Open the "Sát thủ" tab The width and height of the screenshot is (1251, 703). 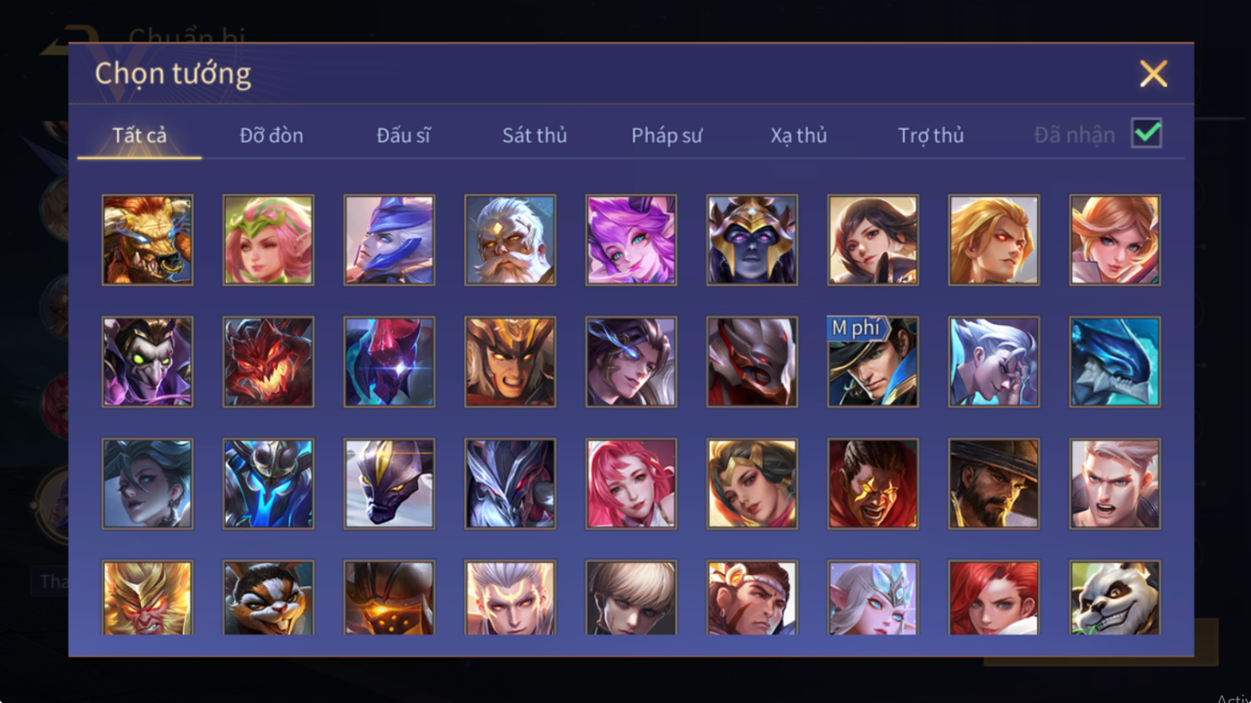click(x=534, y=135)
